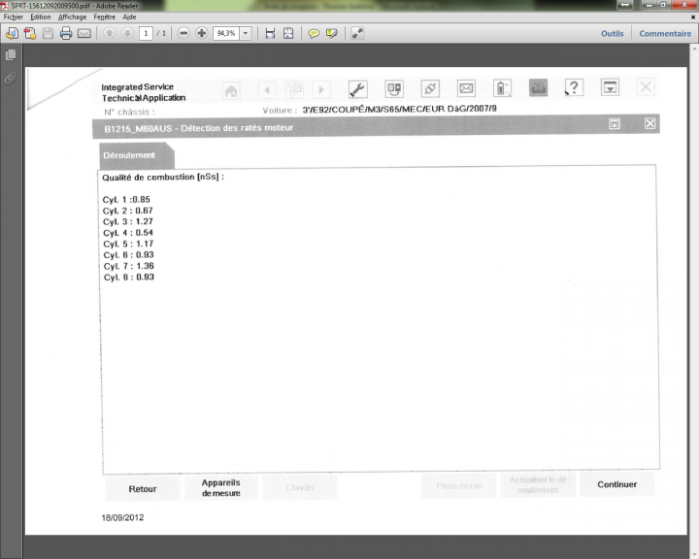
Task: Click the Cyl. 3 : 1.27 value line
Action: (x=128, y=221)
